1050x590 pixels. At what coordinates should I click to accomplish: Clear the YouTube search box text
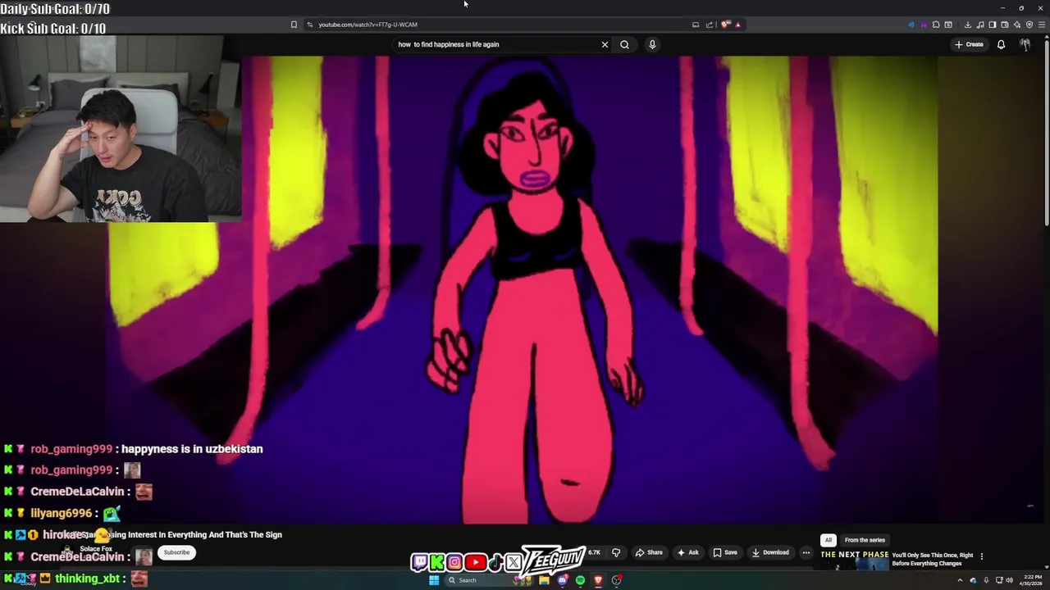(x=605, y=44)
